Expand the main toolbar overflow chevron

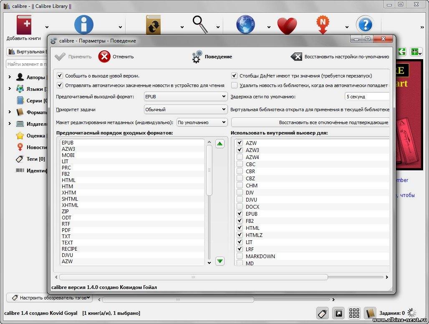[x=422, y=27]
